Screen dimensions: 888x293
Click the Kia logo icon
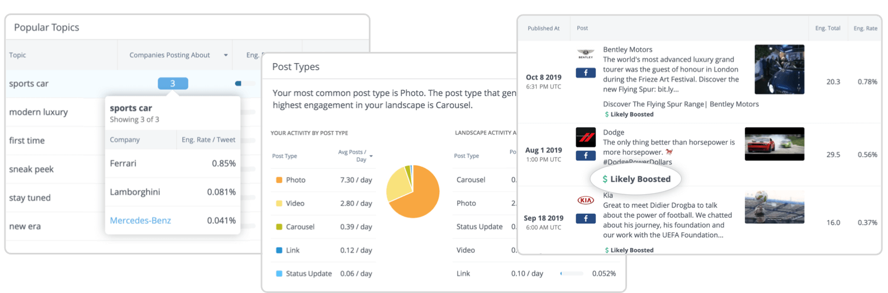[x=586, y=200]
